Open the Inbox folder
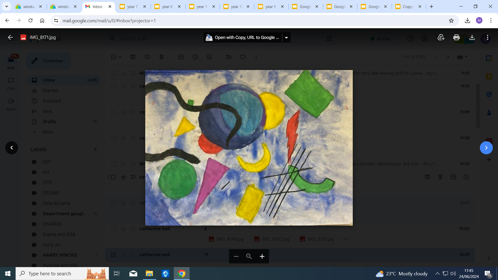 (64, 80)
